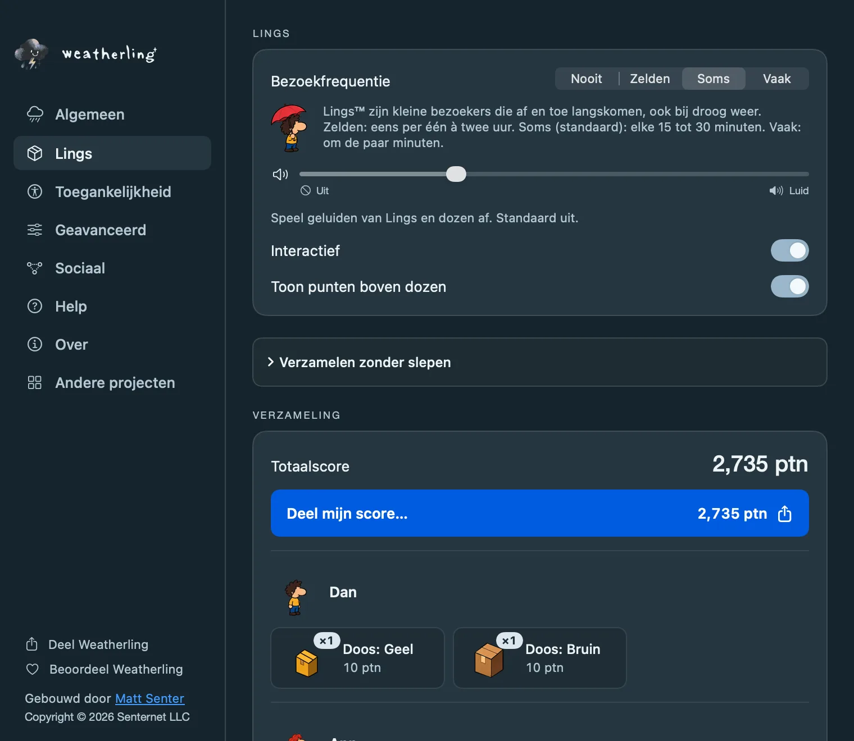Click the accessibility icon beside Toegankelijkheid
The image size is (854, 741).
tap(35, 191)
